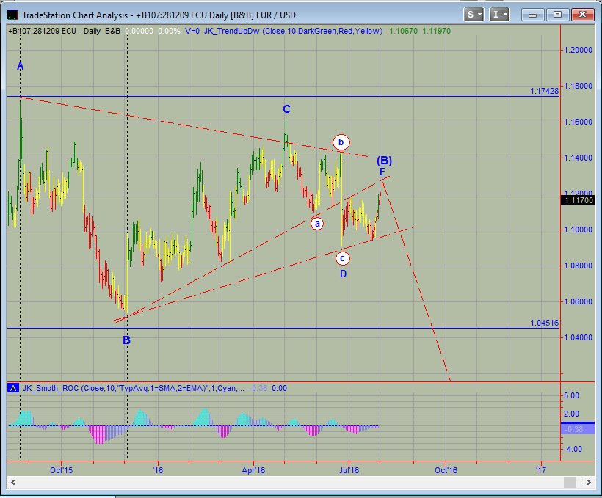Open the S dropdown button in title bar
Screen dimensions: 602x498
click(x=474, y=15)
